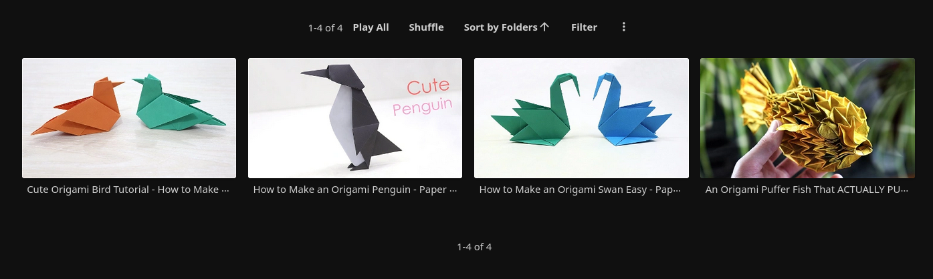Select the "Cute Origami Bird Tutorial" title link
933x279 pixels.
coord(128,190)
